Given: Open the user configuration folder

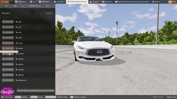Looking at the screenshot, I should (36, 90).
